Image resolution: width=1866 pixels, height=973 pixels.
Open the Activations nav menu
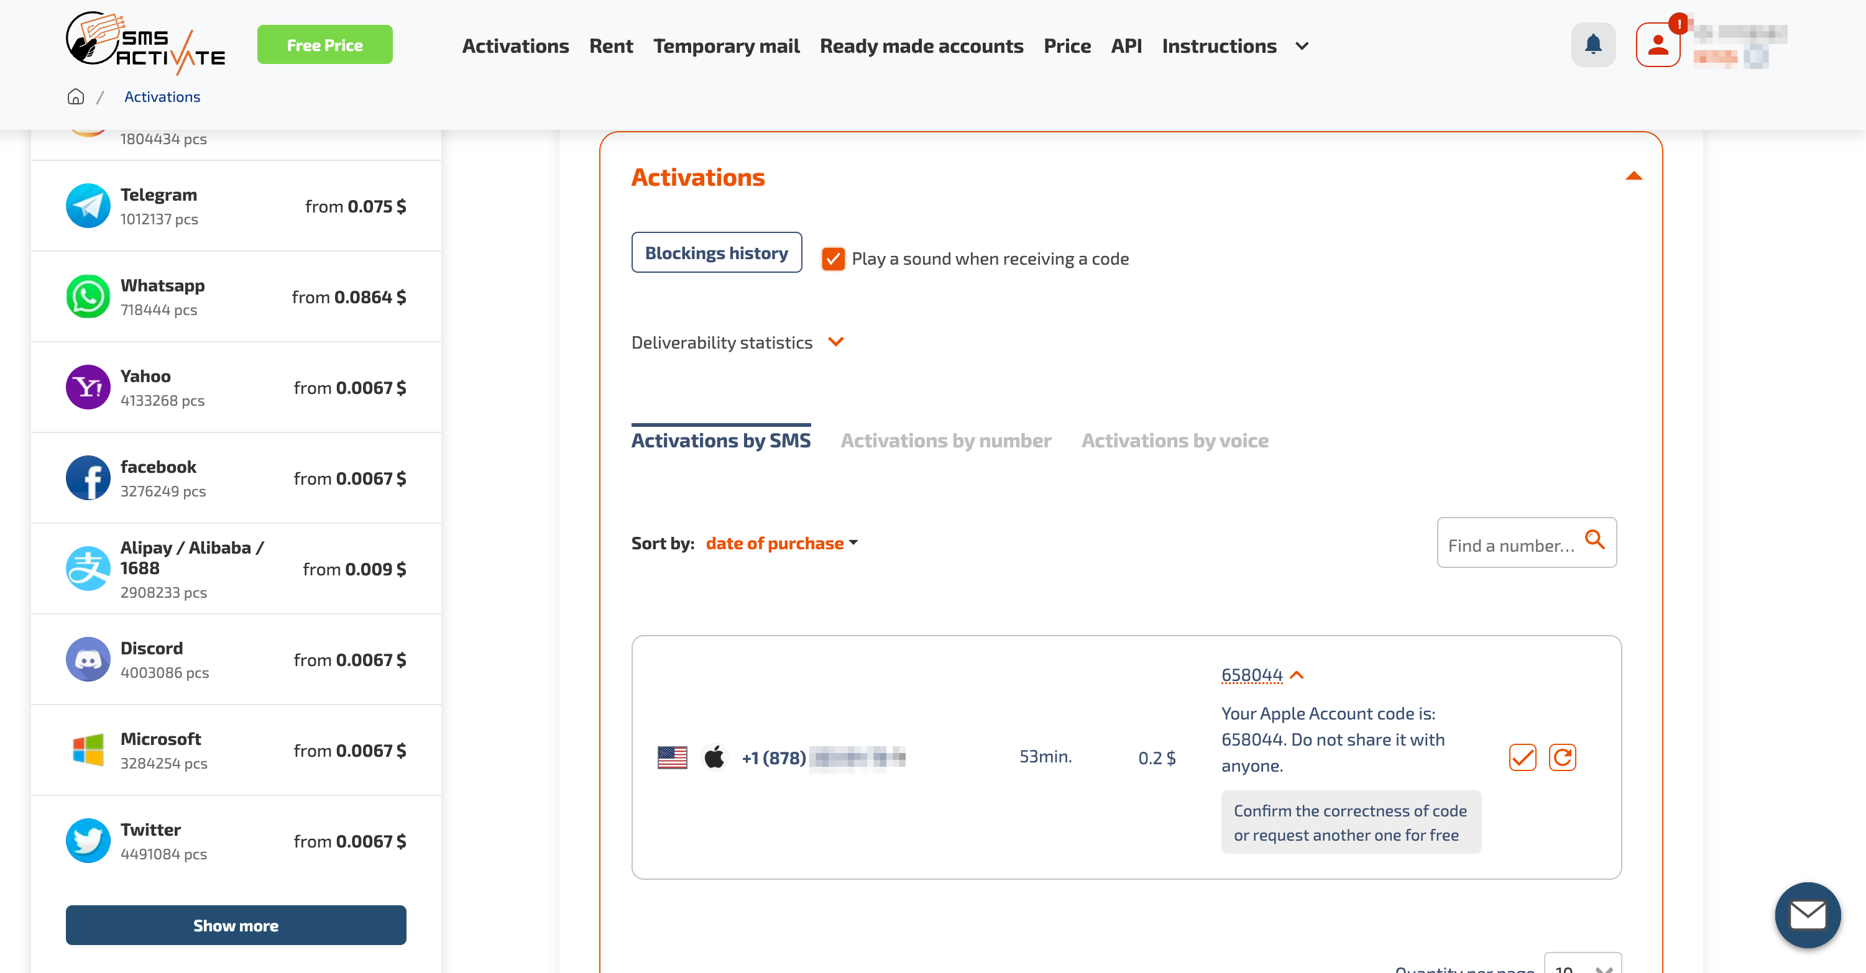(515, 47)
